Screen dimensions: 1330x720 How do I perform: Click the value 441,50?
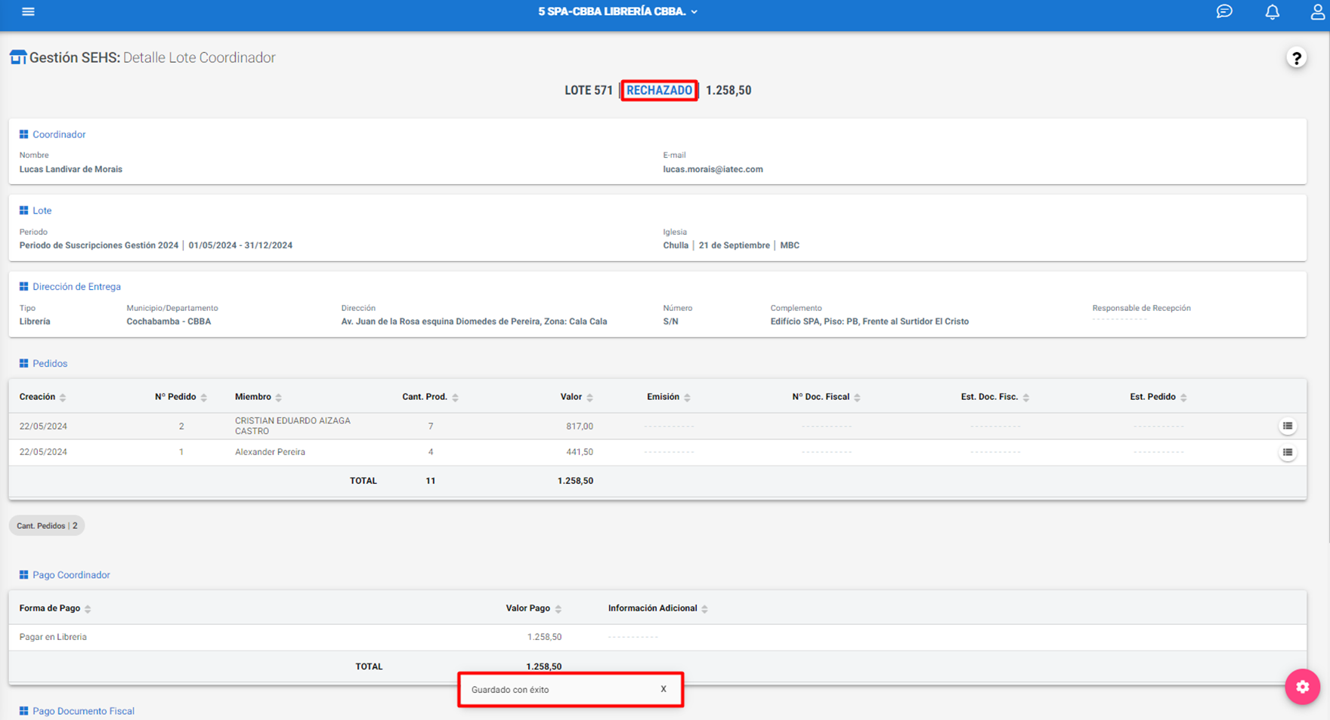point(580,452)
